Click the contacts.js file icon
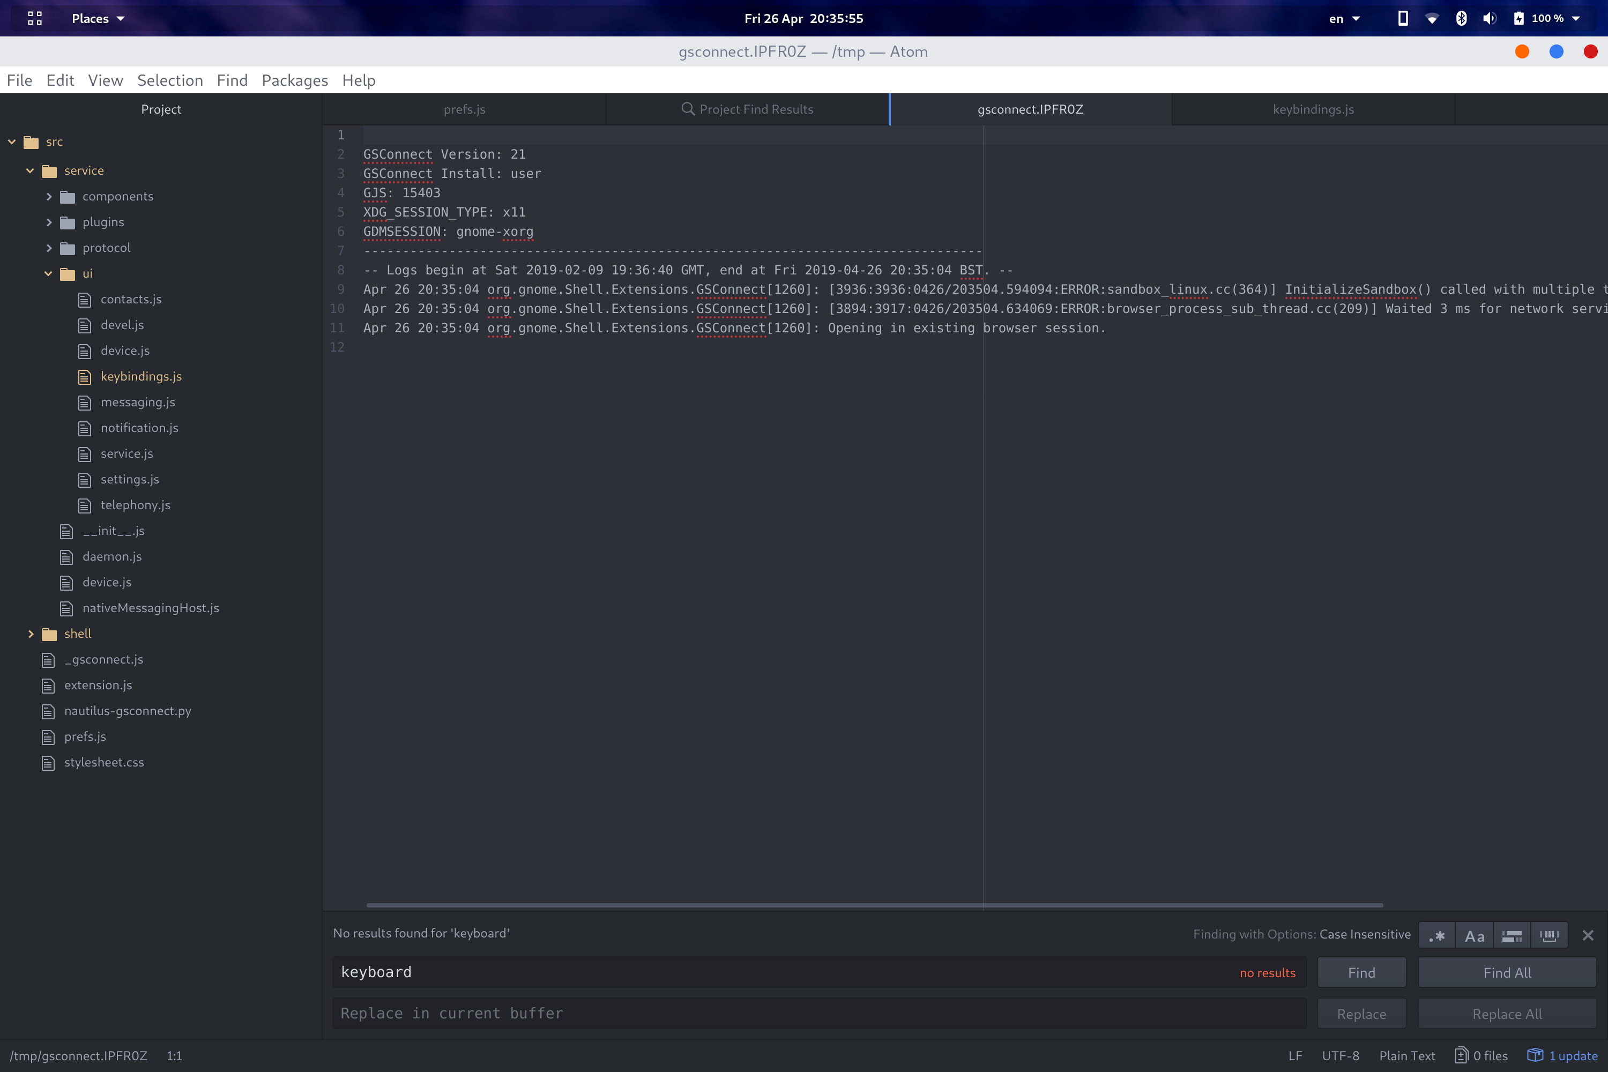The height and width of the screenshot is (1072, 1608). point(85,300)
